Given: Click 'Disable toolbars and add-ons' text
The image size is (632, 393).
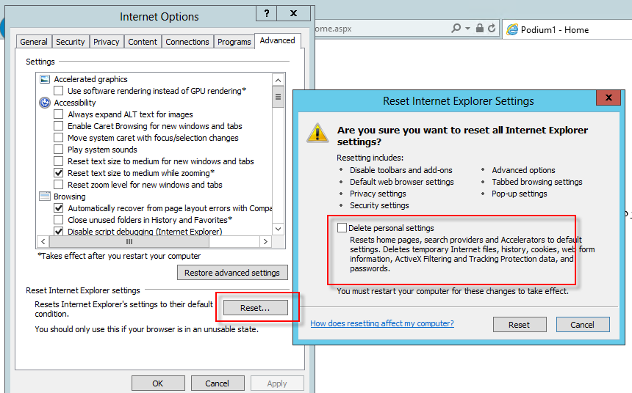Looking at the screenshot, I should (401, 170).
